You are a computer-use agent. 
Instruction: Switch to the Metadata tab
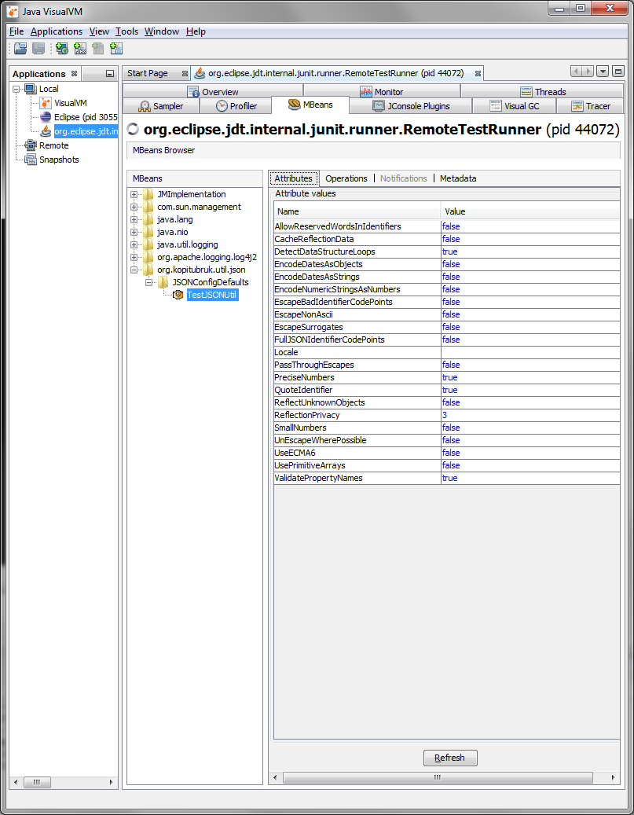point(458,178)
